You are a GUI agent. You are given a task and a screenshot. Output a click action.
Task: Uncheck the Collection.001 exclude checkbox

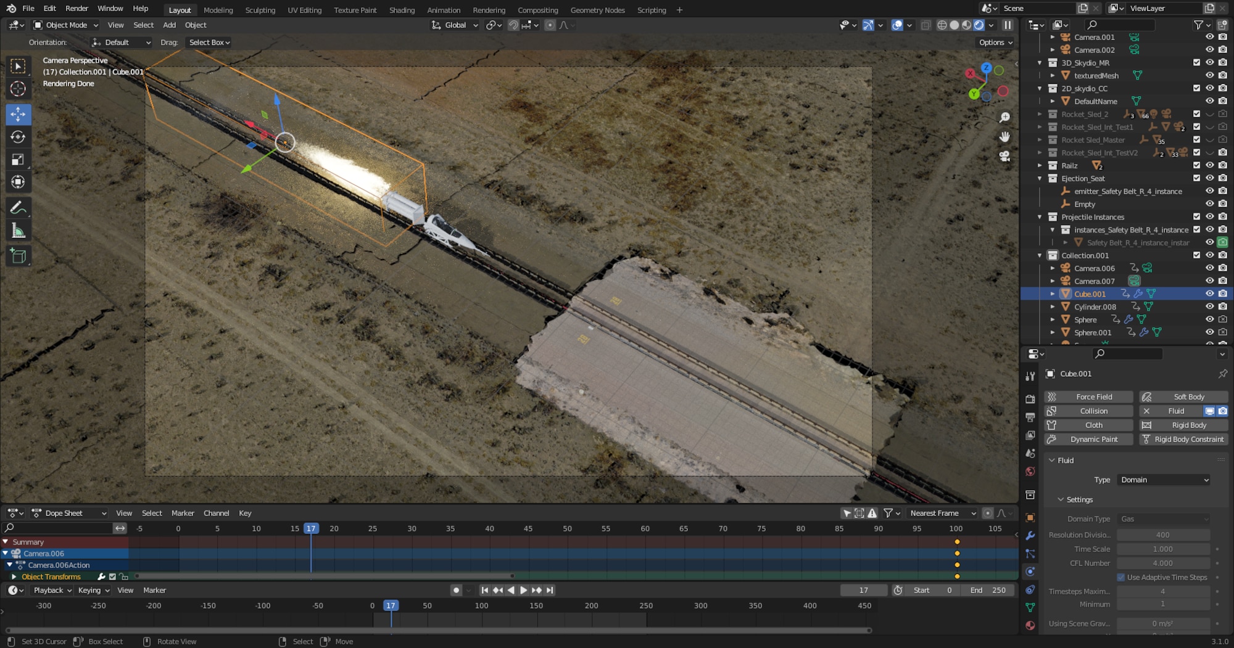click(x=1196, y=255)
